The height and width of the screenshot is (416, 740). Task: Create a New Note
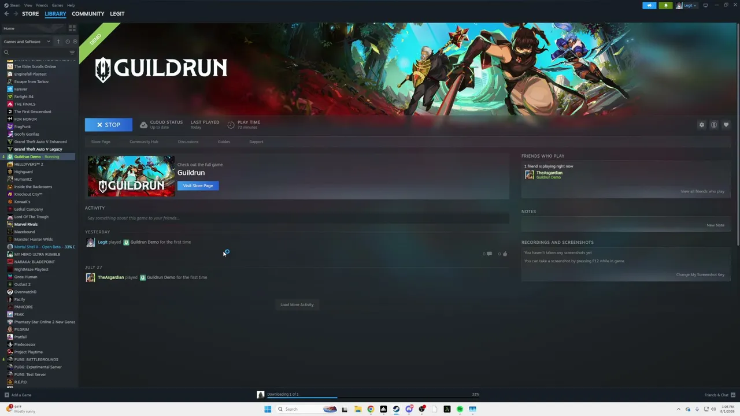[715, 225]
